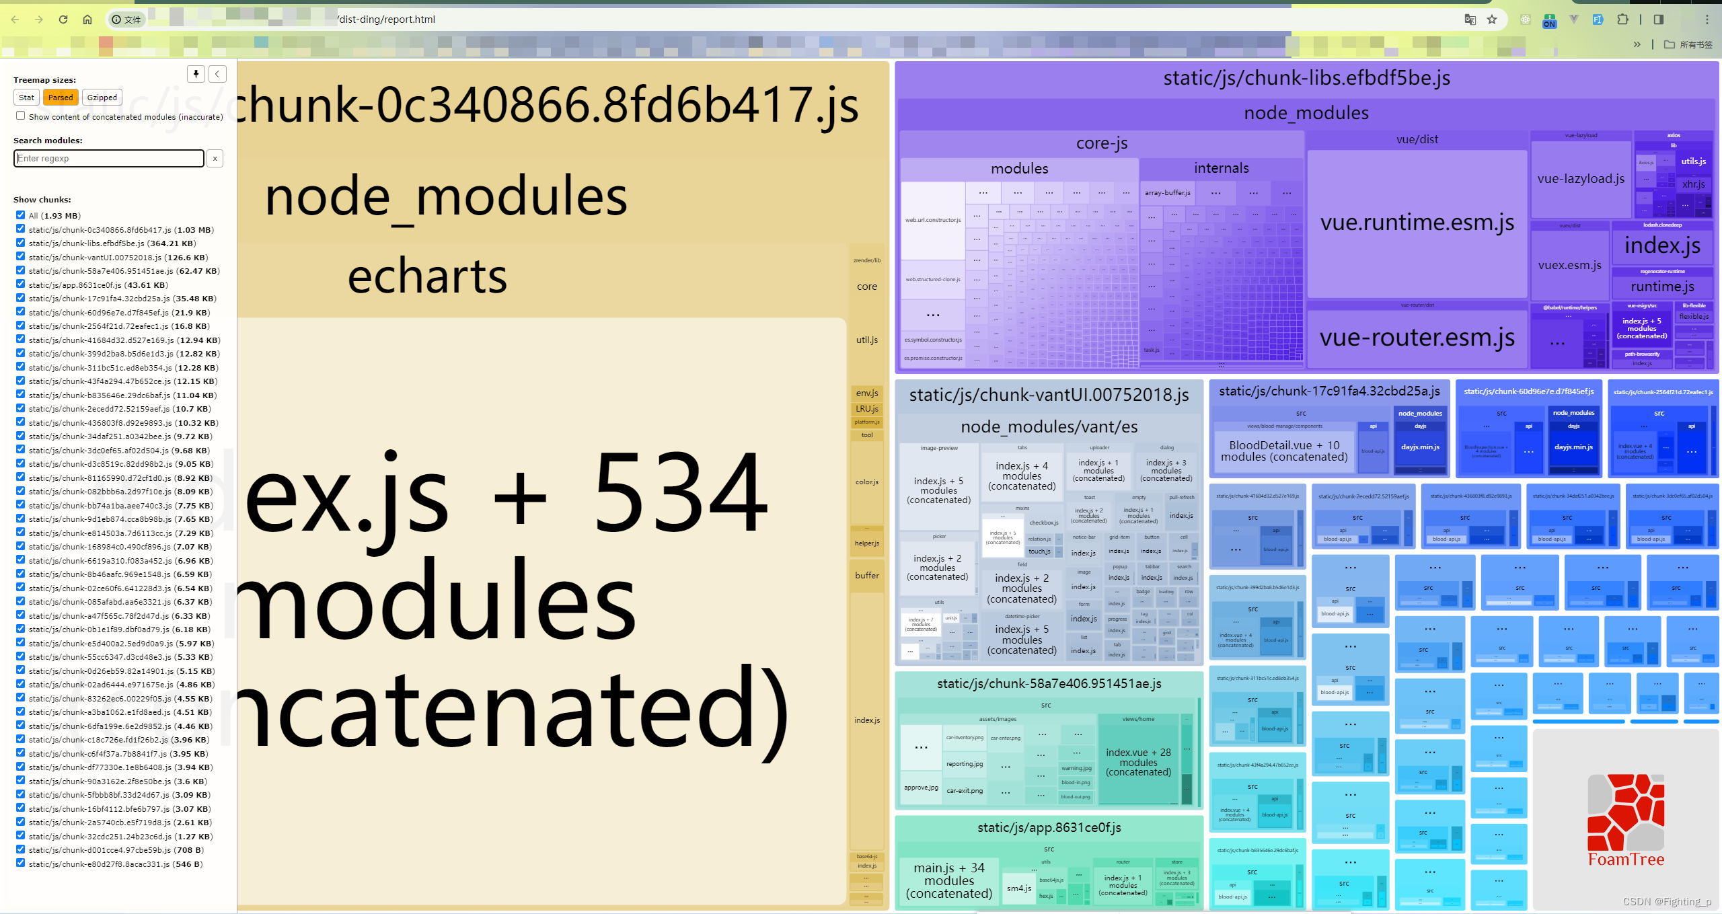Reload the report page

63,20
